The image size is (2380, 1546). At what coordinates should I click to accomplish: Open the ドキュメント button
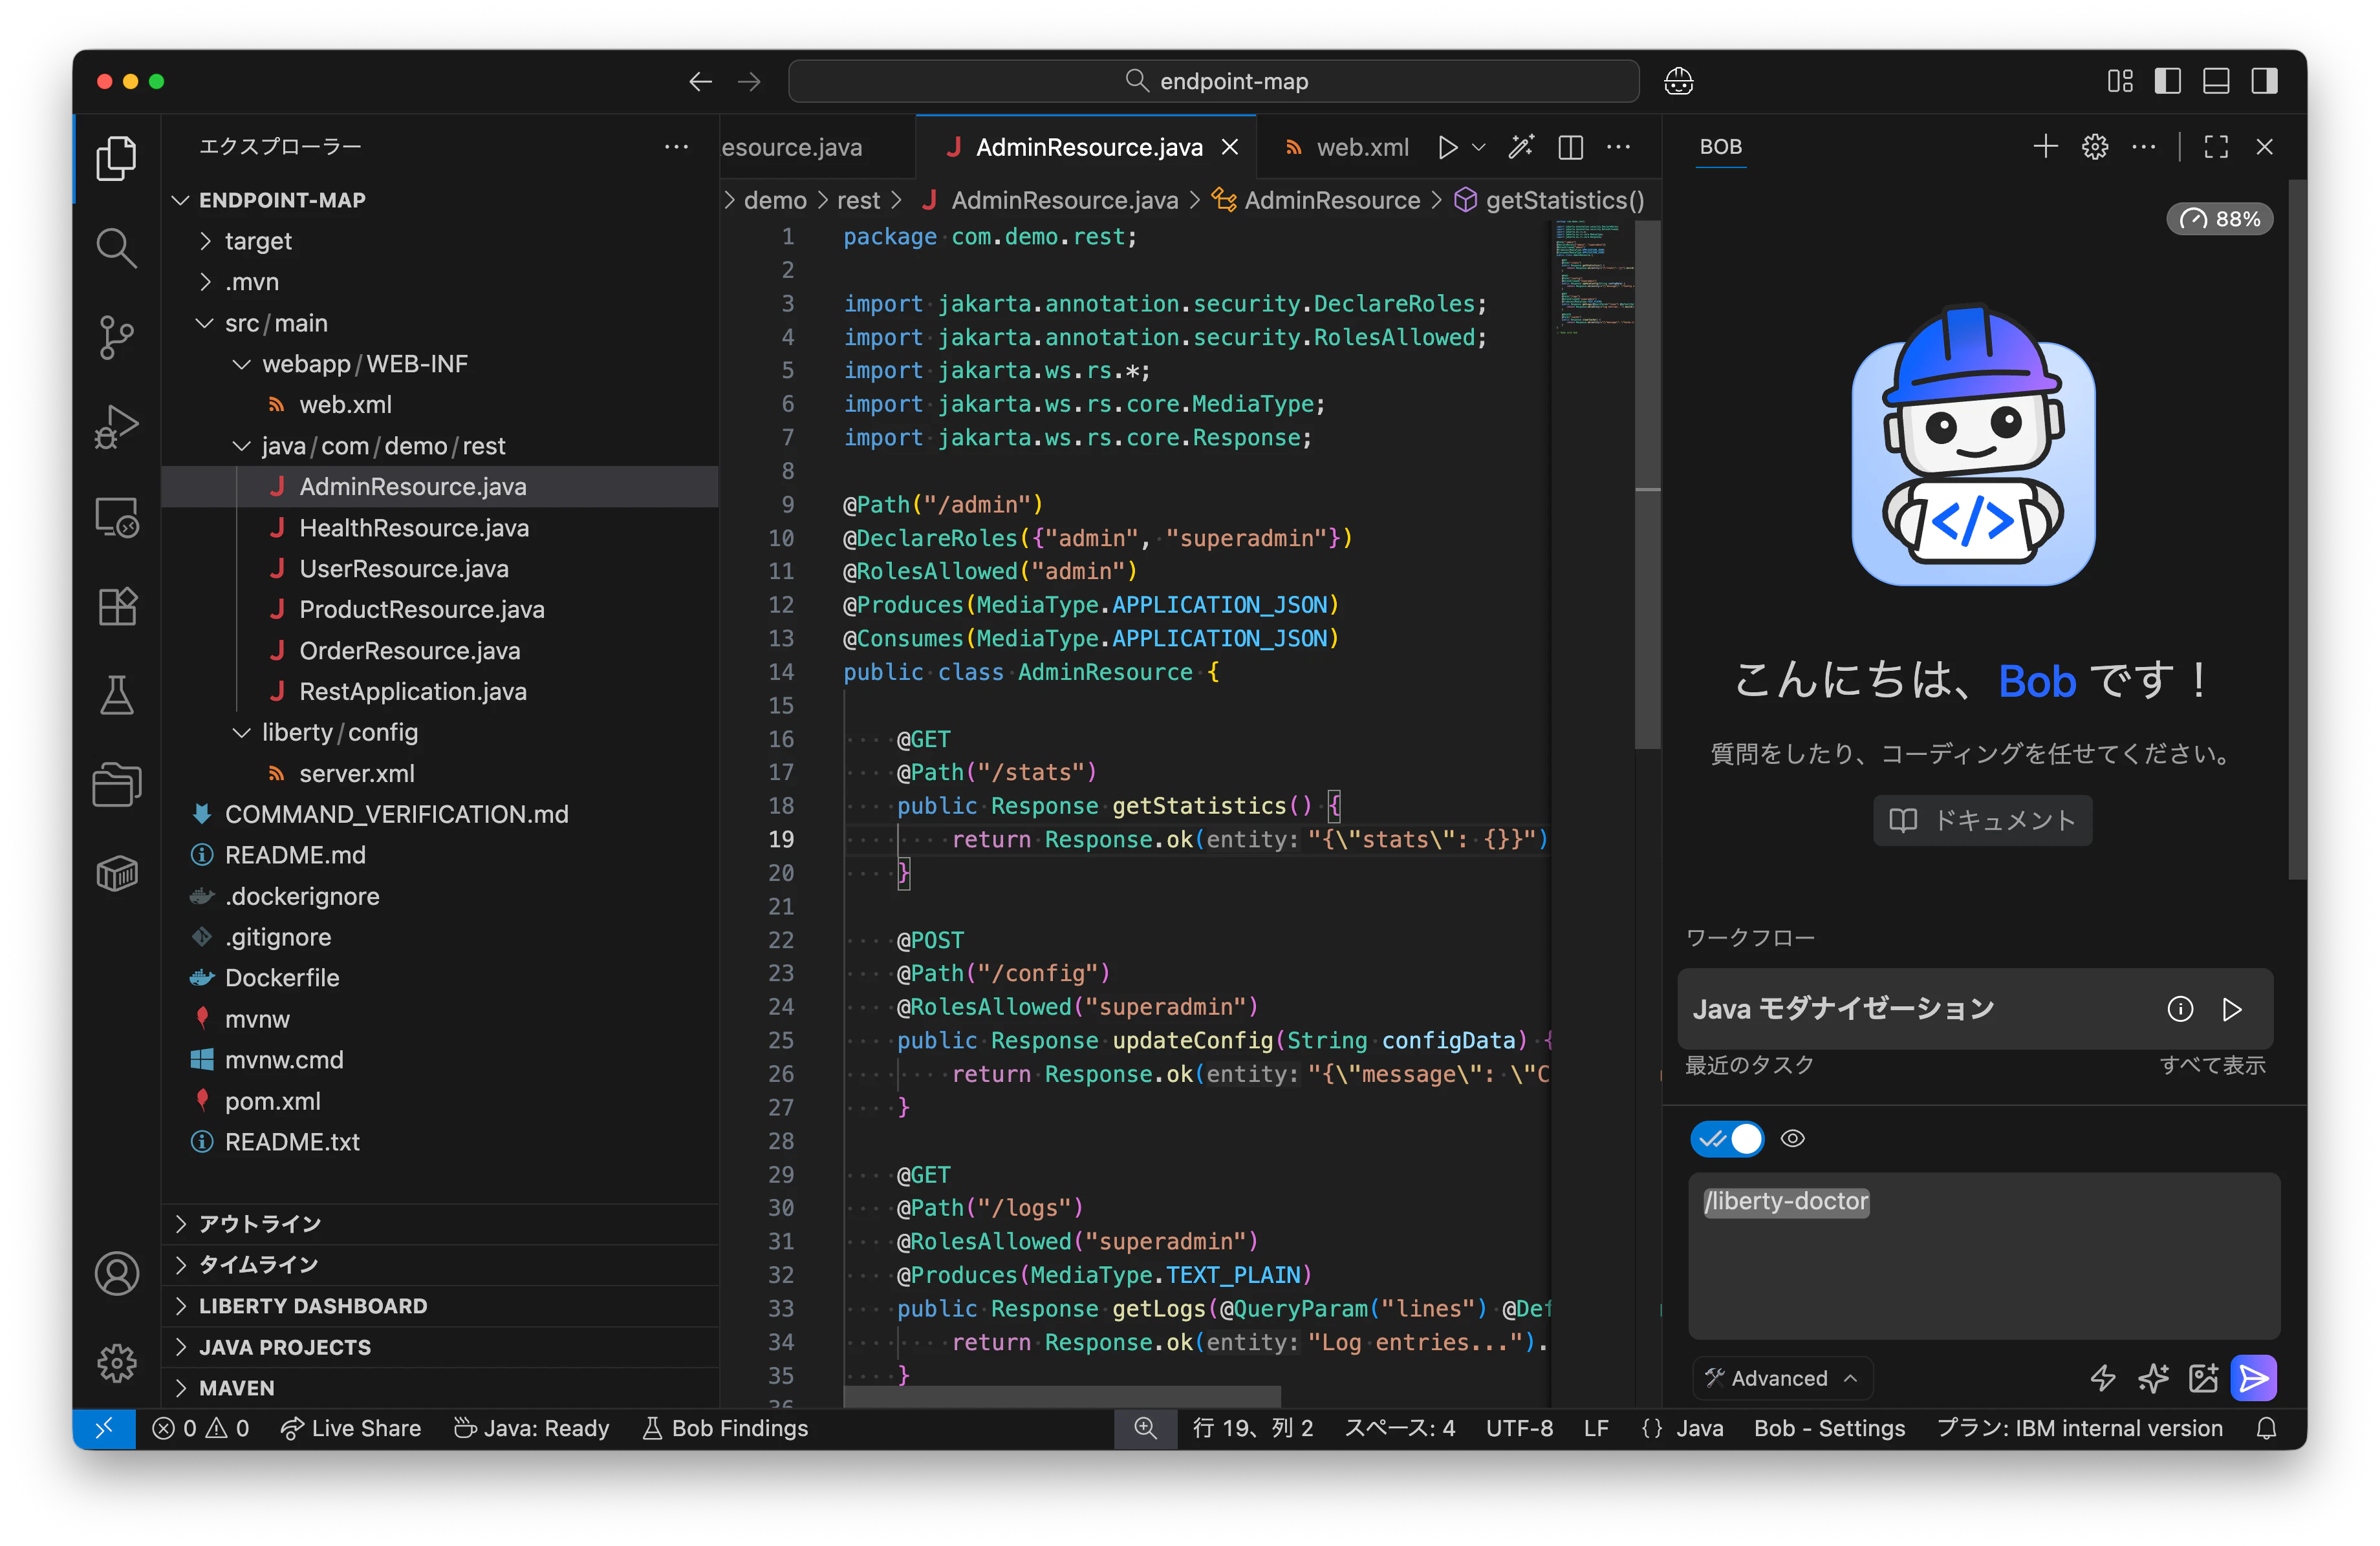tap(1982, 820)
